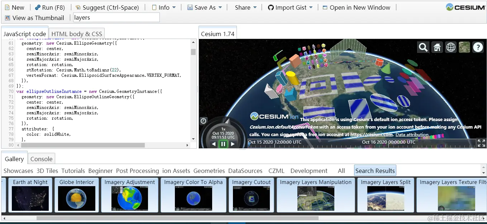Open the Development gallery category
This screenshot has height=224, width=487.
[x=309, y=171]
